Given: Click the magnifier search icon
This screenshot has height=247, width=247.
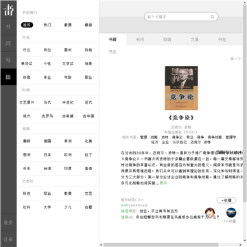Looking at the screenshot, I should (x=213, y=16).
